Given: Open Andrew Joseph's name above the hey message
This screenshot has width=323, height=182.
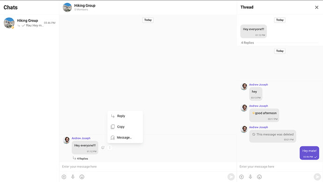Looking at the screenshot, I should 258,84.
